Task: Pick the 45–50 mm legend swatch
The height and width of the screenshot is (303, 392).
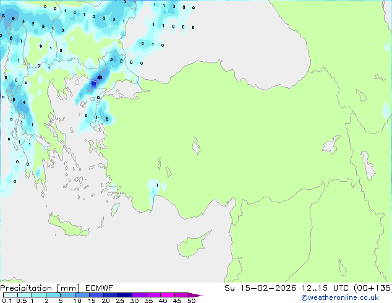Action: tap(182, 295)
